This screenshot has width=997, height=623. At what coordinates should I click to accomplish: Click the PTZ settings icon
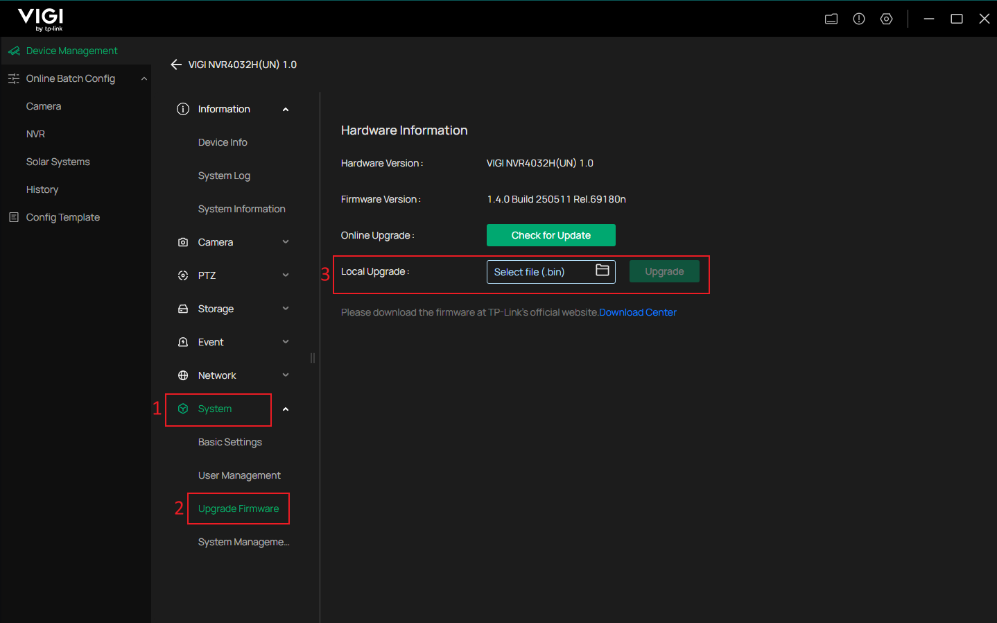pyautogui.click(x=182, y=275)
